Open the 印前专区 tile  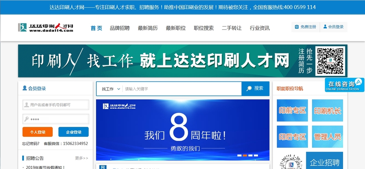coord(292,110)
